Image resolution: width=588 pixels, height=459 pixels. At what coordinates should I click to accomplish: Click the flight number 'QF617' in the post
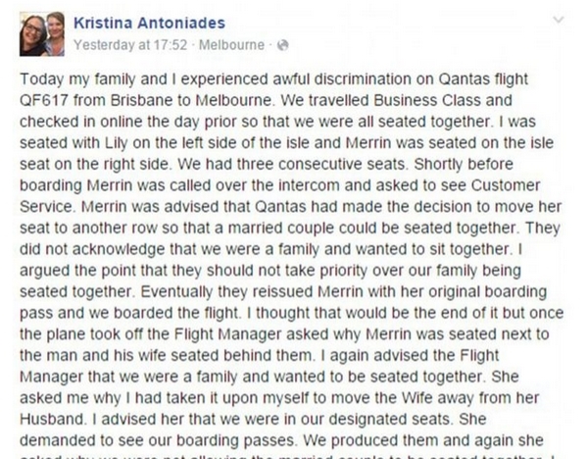pos(44,101)
